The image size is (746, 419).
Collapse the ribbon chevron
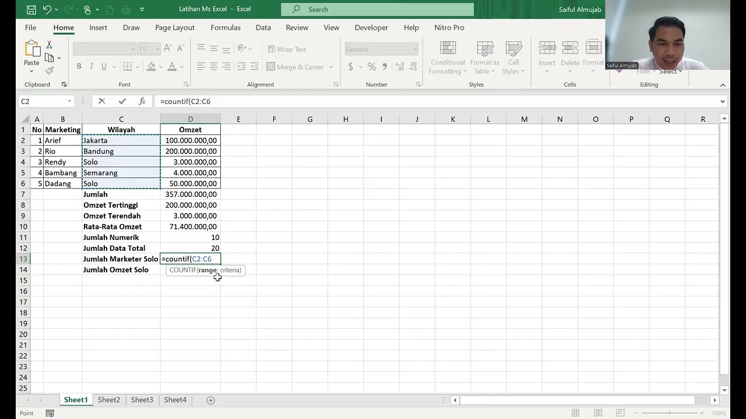coord(723,85)
